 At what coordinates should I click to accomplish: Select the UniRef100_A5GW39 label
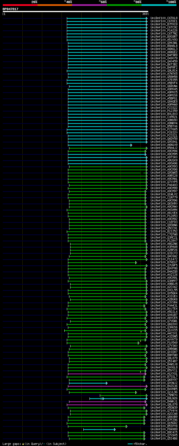pos(164,408)
